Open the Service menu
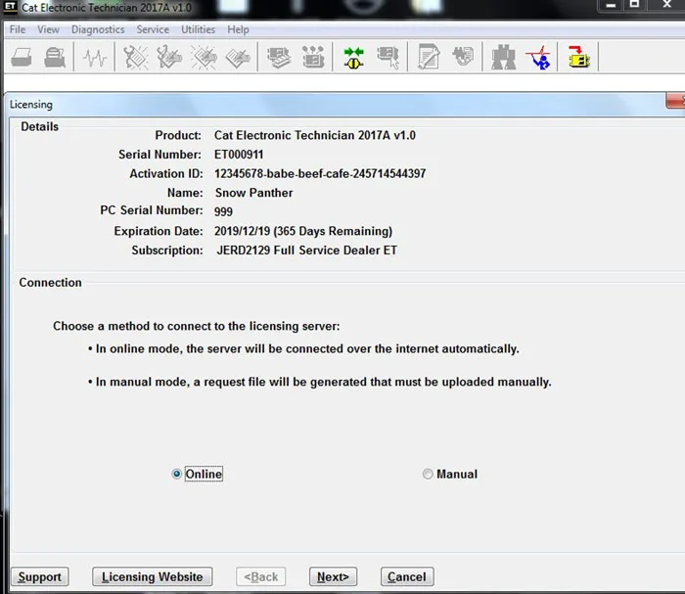The image size is (685, 594). coord(153,29)
